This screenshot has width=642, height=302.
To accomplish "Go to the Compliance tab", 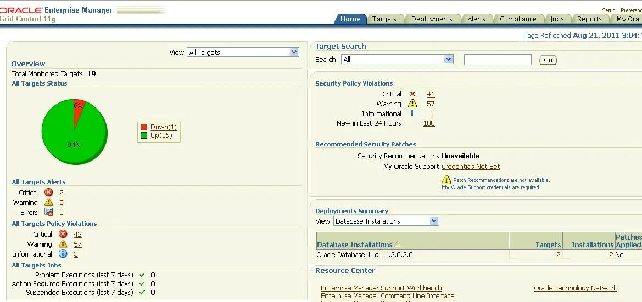I will click(518, 19).
